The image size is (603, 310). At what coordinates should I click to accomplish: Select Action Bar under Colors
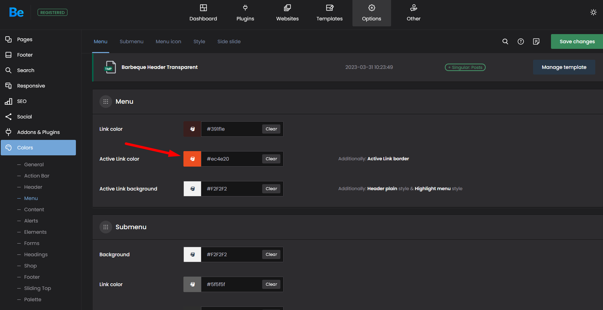click(x=37, y=176)
